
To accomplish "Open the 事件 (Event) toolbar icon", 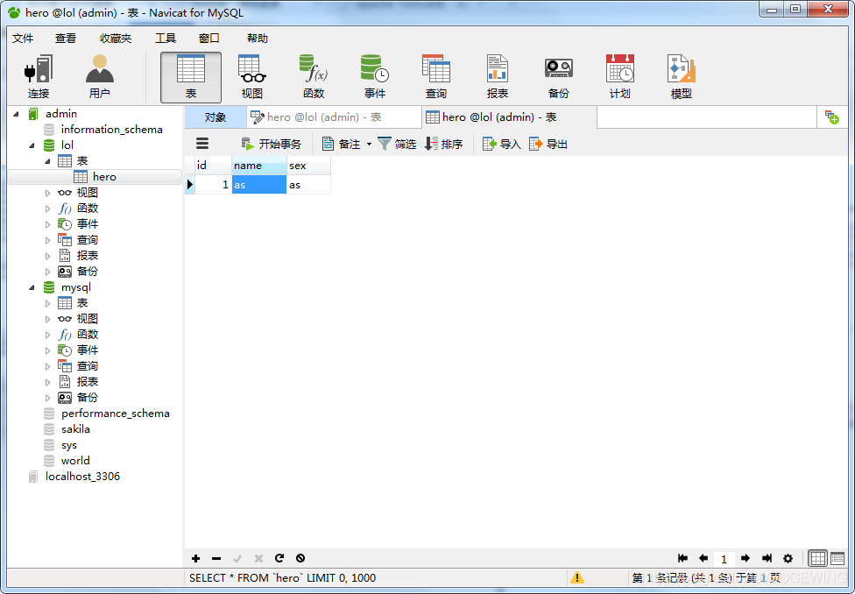I will (375, 77).
